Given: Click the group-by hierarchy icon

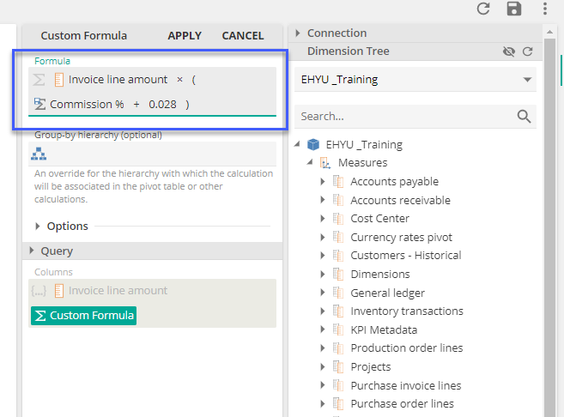Looking at the screenshot, I should [39, 154].
